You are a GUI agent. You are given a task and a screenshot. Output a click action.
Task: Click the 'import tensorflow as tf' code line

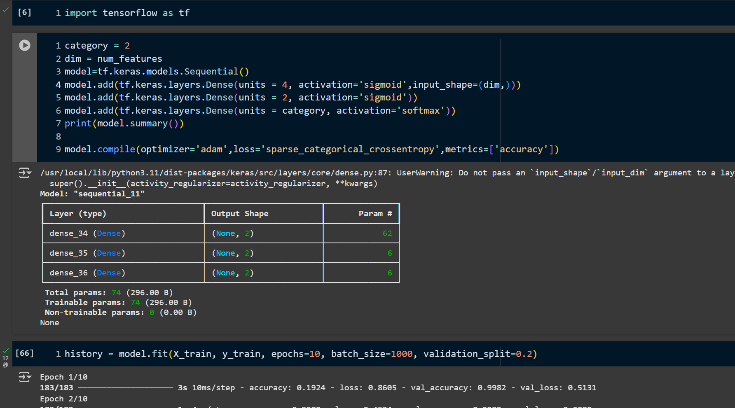pos(127,13)
